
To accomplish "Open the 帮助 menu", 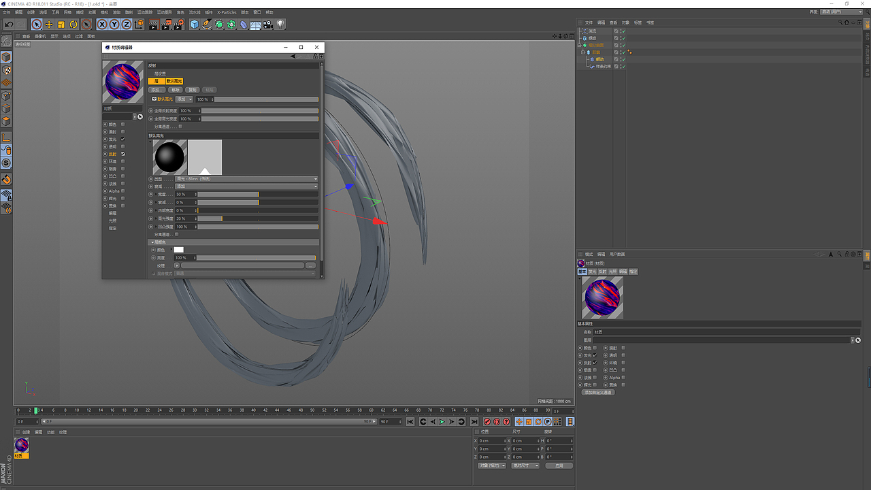I will (269, 12).
